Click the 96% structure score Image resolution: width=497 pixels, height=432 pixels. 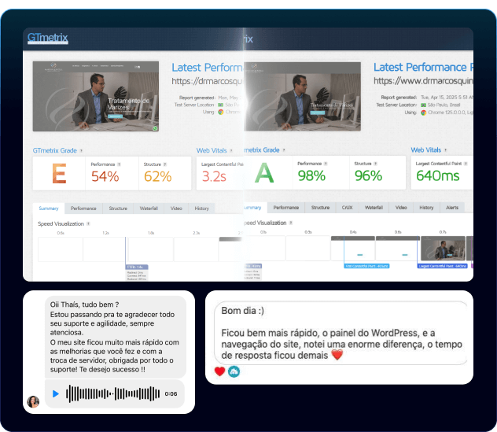pos(368,176)
